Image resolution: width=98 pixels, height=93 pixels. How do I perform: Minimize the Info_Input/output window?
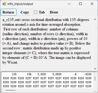pyautogui.click(x=69, y=4)
